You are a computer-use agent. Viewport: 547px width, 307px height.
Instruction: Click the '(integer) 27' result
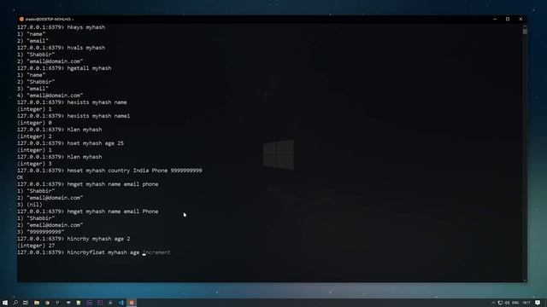coord(36,246)
